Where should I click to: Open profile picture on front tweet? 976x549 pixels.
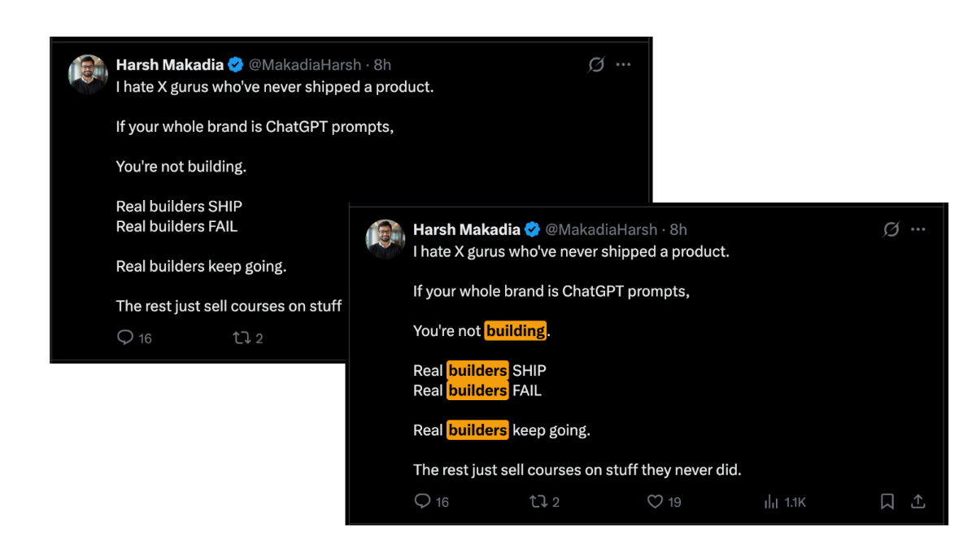(x=386, y=239)
